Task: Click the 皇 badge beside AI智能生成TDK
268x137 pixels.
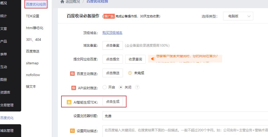Action: pyautogui.click(x=69, y=102)
